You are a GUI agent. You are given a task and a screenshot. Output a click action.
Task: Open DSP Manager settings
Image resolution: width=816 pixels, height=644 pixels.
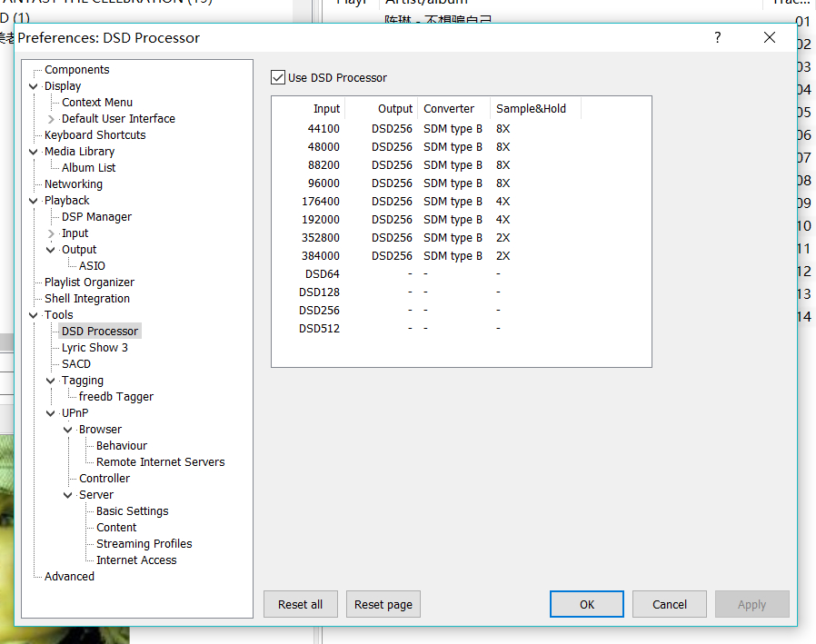[x=96, y=217]
